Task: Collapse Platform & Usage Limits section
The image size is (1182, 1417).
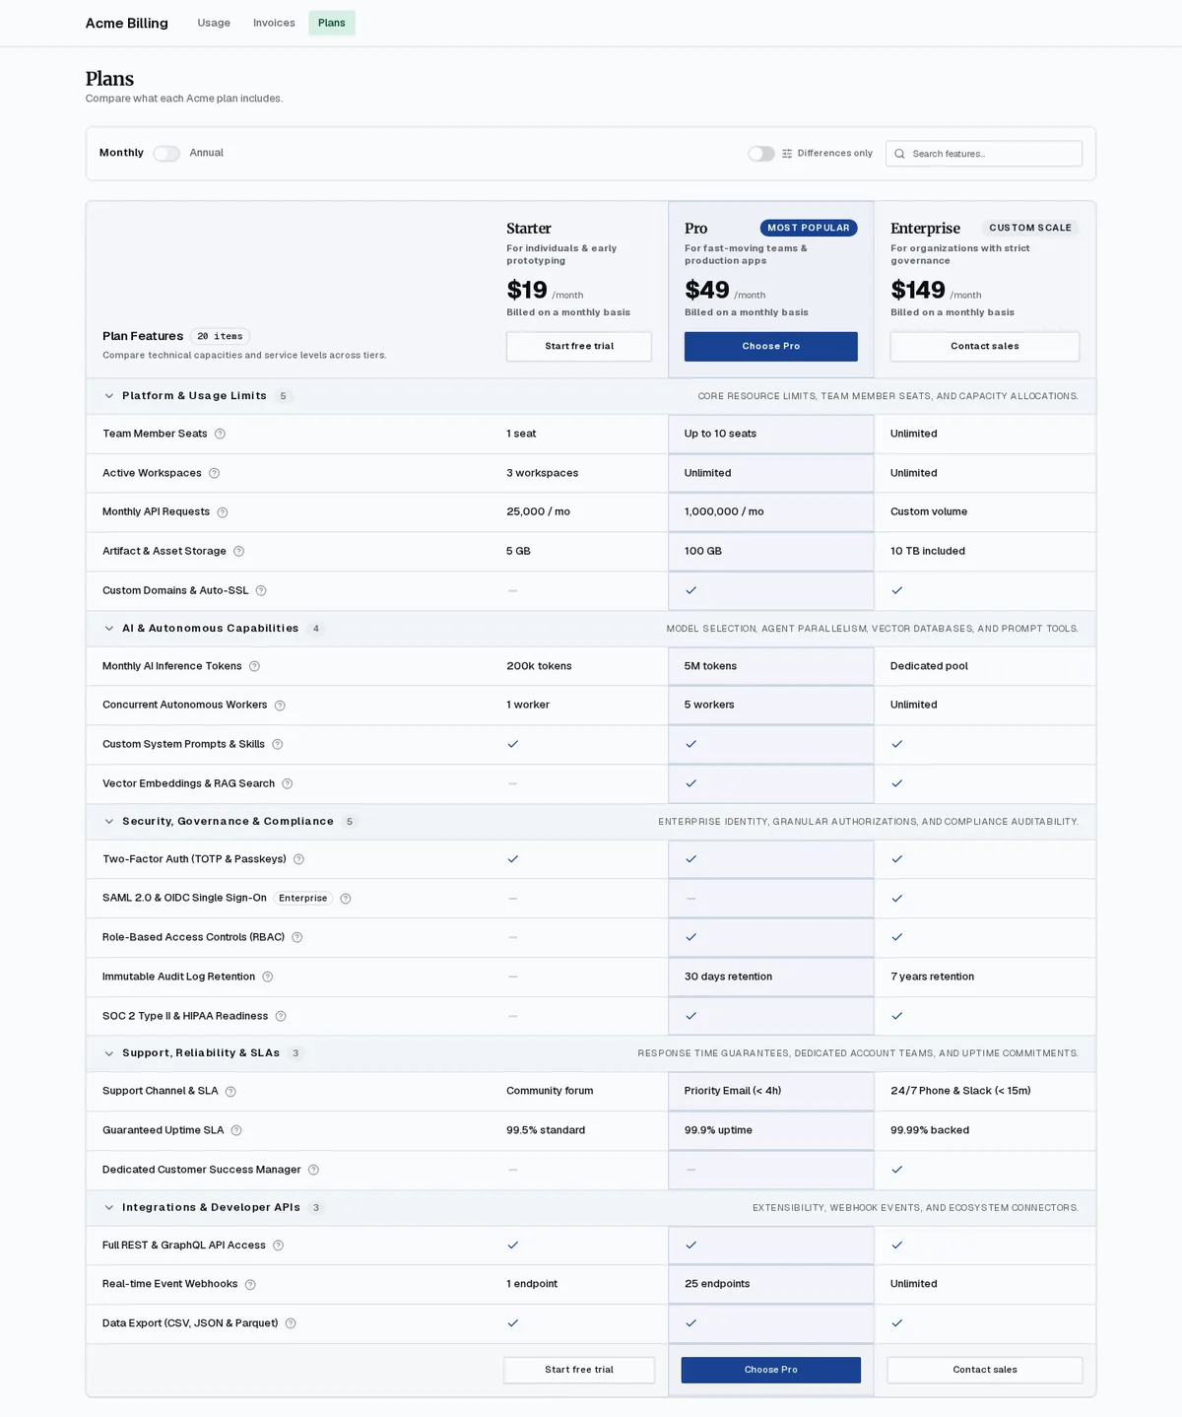Action: click(109, 396)
